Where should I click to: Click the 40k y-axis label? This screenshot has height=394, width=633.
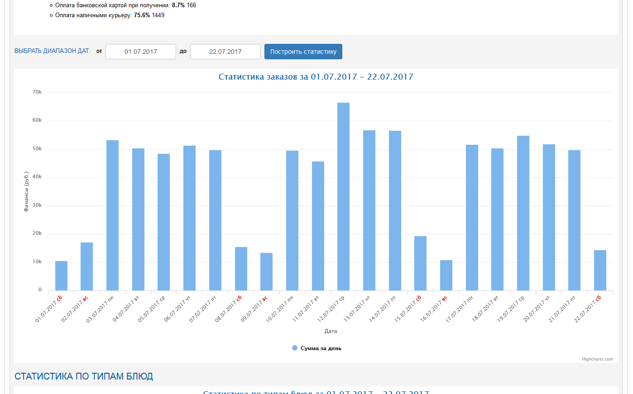point(37,177)
